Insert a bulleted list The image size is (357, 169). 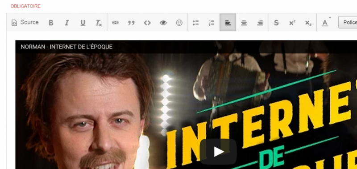click(195, 22)
